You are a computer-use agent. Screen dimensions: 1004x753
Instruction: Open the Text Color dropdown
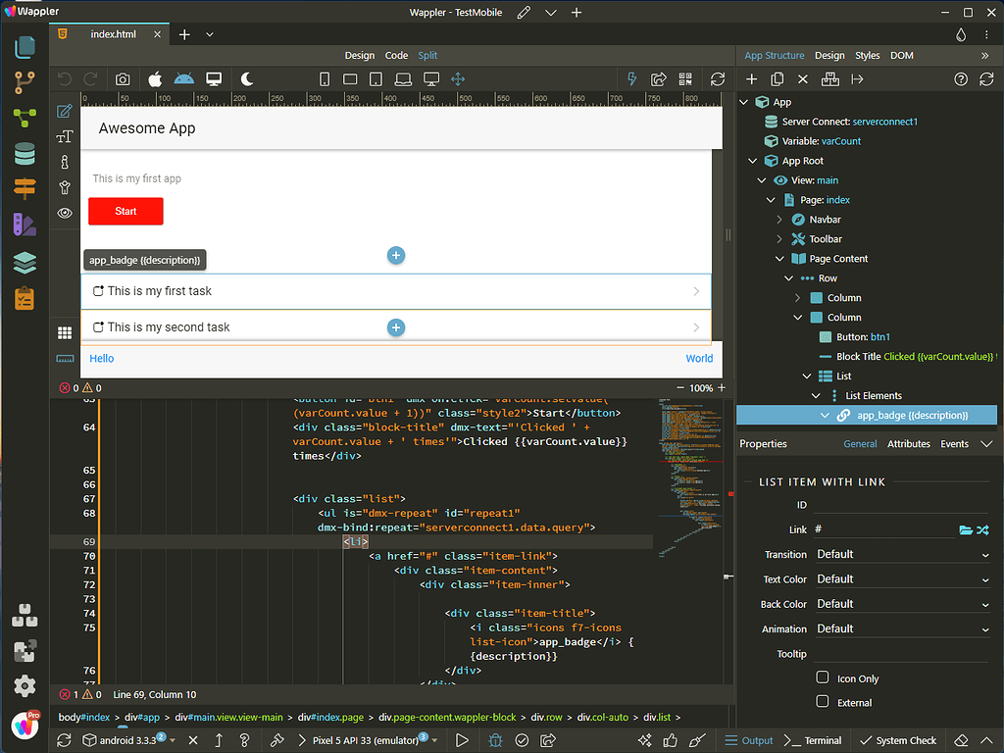pos(903,579)
